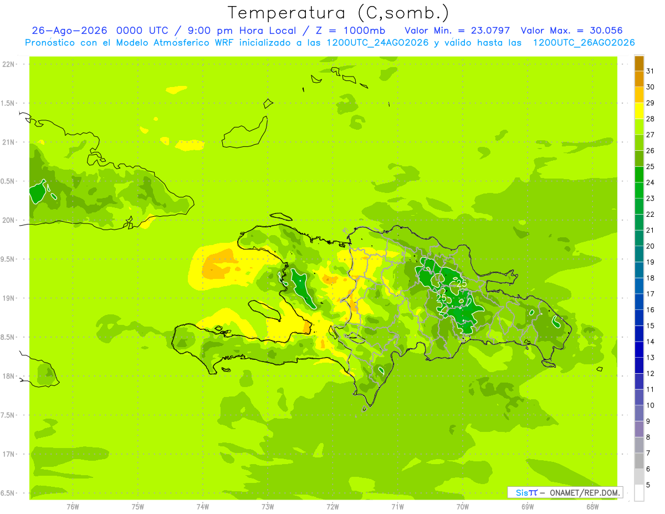Click the "18N" latitude axis label
The height and width of the screenshot is (514, 665).
pyautogui.click(x=8, y=376)
